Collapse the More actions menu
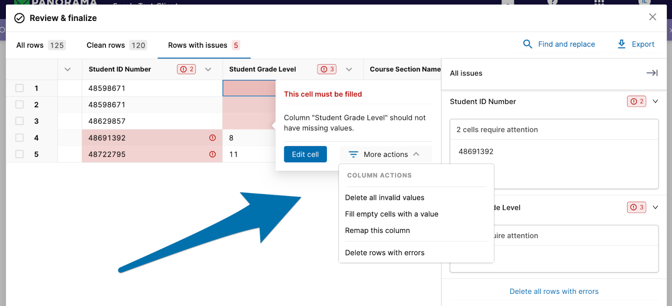Image resolution: width=672 pixels, height=306 pixels. pos(416,154)
